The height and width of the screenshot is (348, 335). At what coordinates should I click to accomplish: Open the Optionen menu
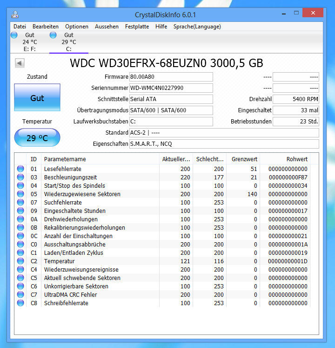77,27
